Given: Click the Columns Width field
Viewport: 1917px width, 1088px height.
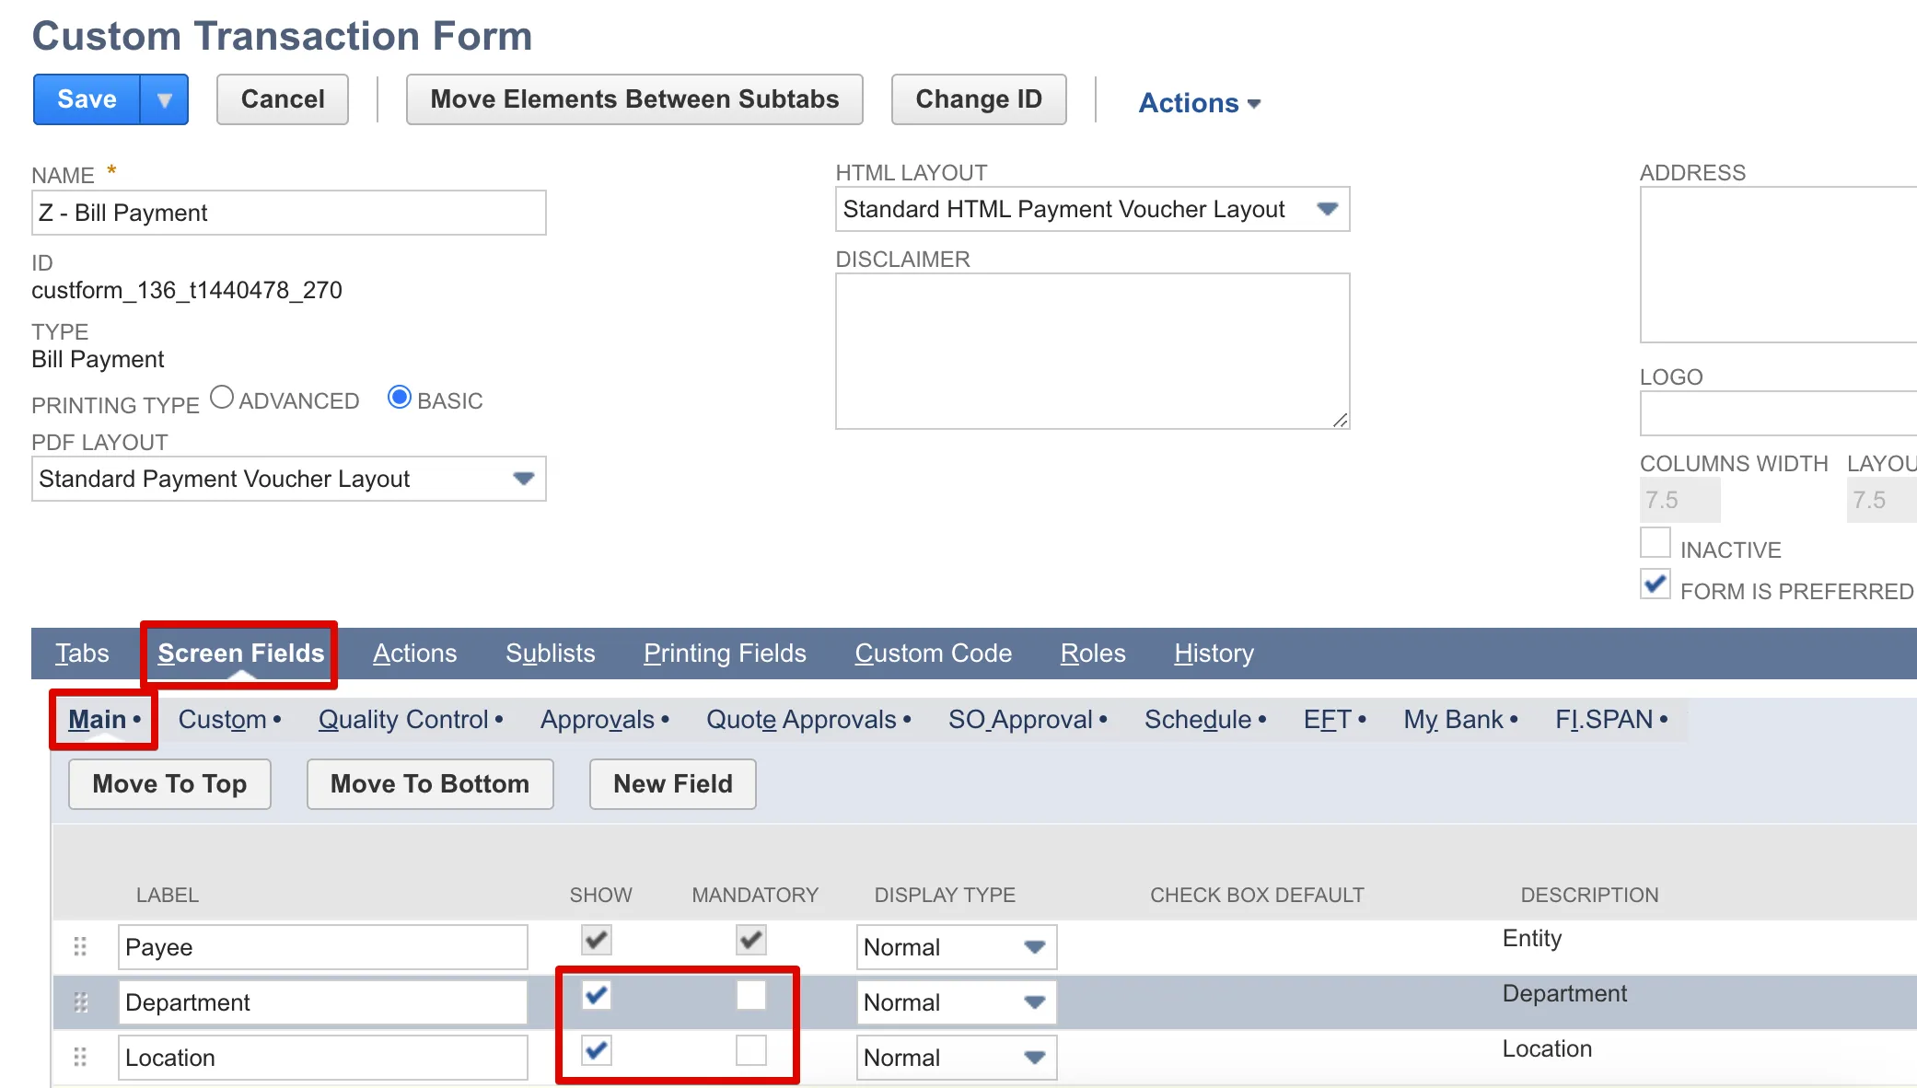Looking at the screenshot, I should (x=1680, y=500).
